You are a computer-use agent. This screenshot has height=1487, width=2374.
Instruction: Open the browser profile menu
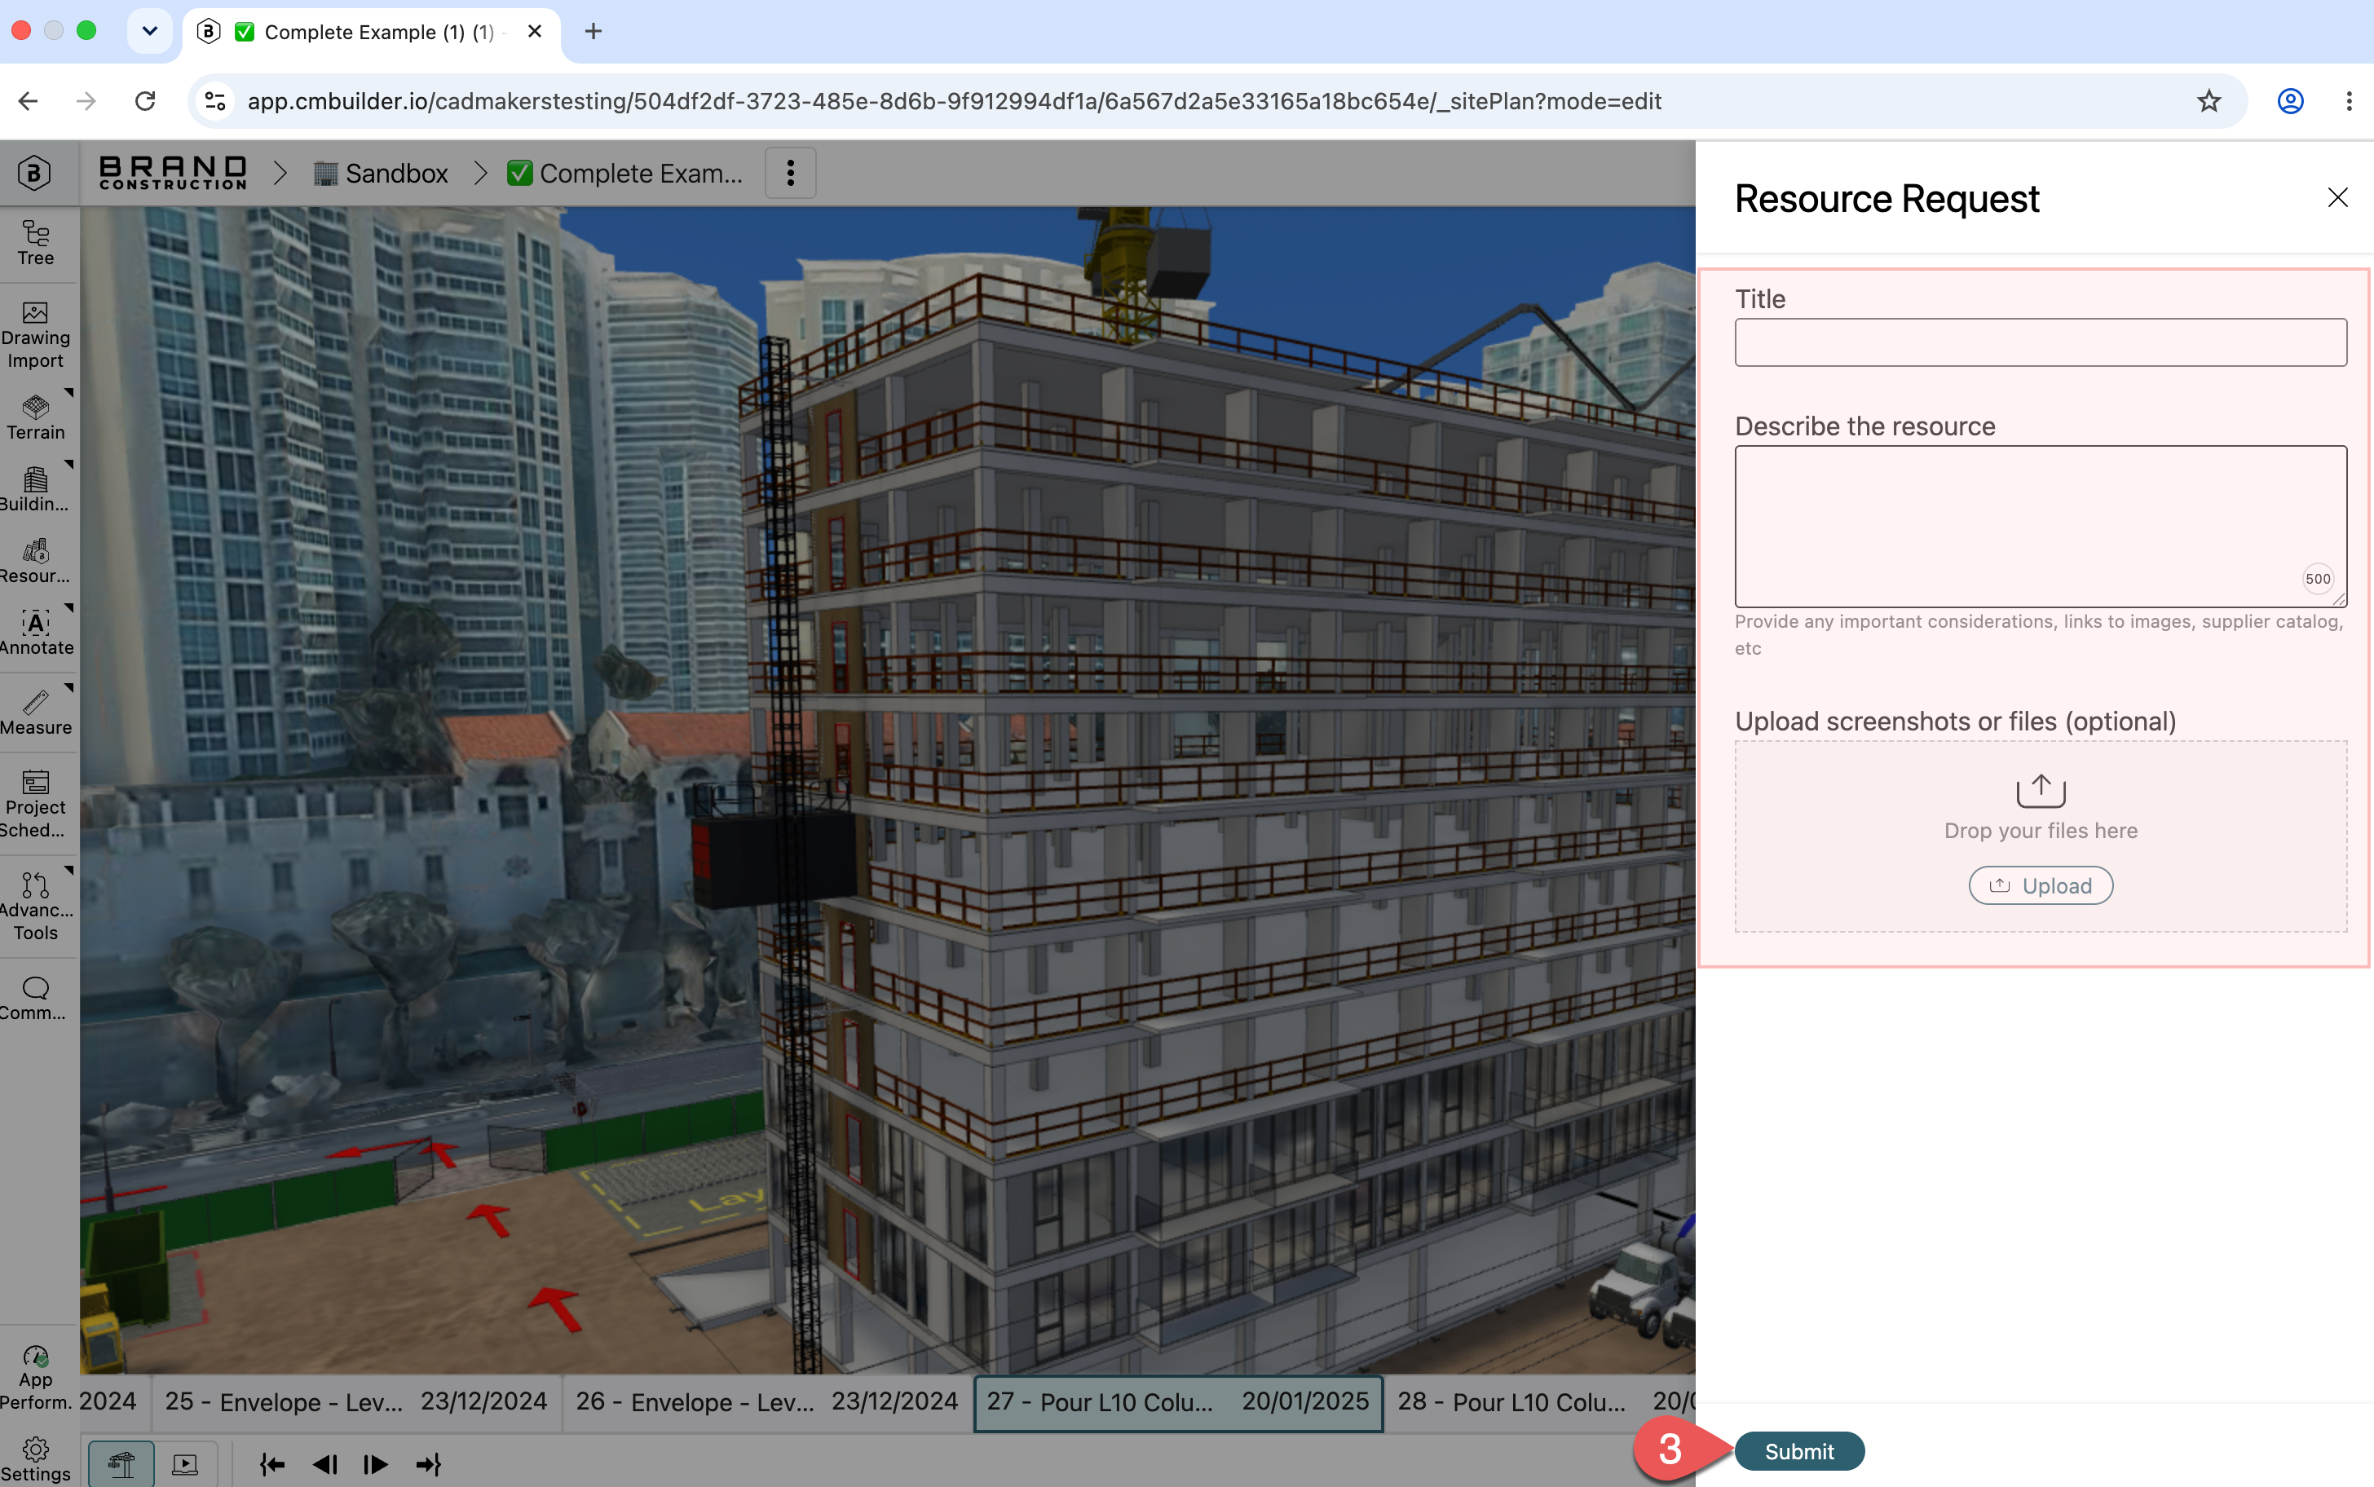(2290, 100)
